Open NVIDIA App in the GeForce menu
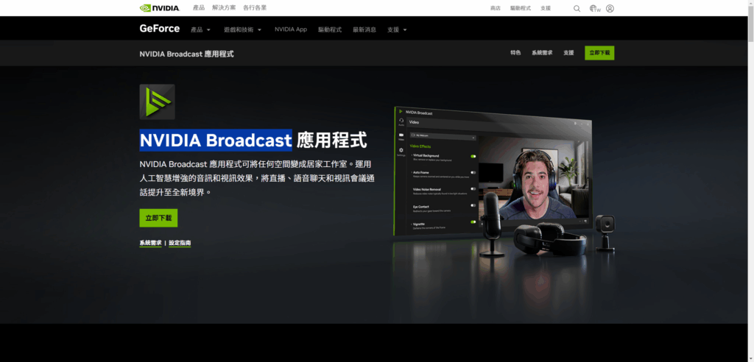The width and height of the screenshot is (754, 362). 291,29
